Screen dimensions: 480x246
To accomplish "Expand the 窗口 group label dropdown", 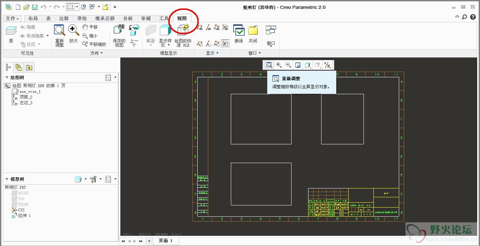I will coord(255,53).
